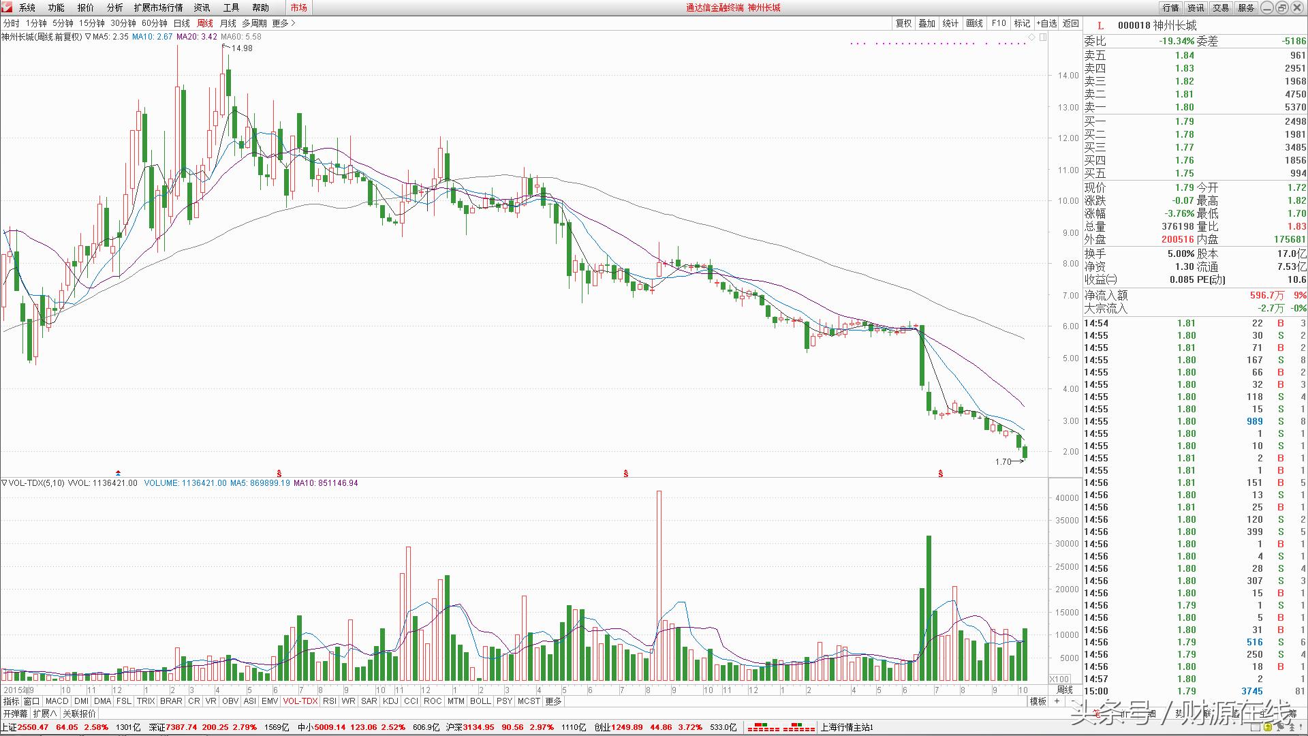The image size is (1308, 736).
Task: Click the red L icon beside stock code
Action: pyautogui.click(x=1100, y=26)
